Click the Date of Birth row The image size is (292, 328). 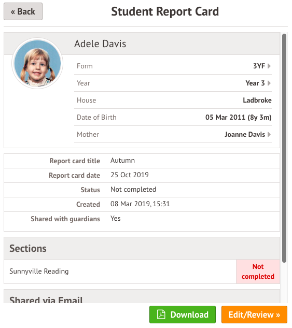(x=173, y=117)
